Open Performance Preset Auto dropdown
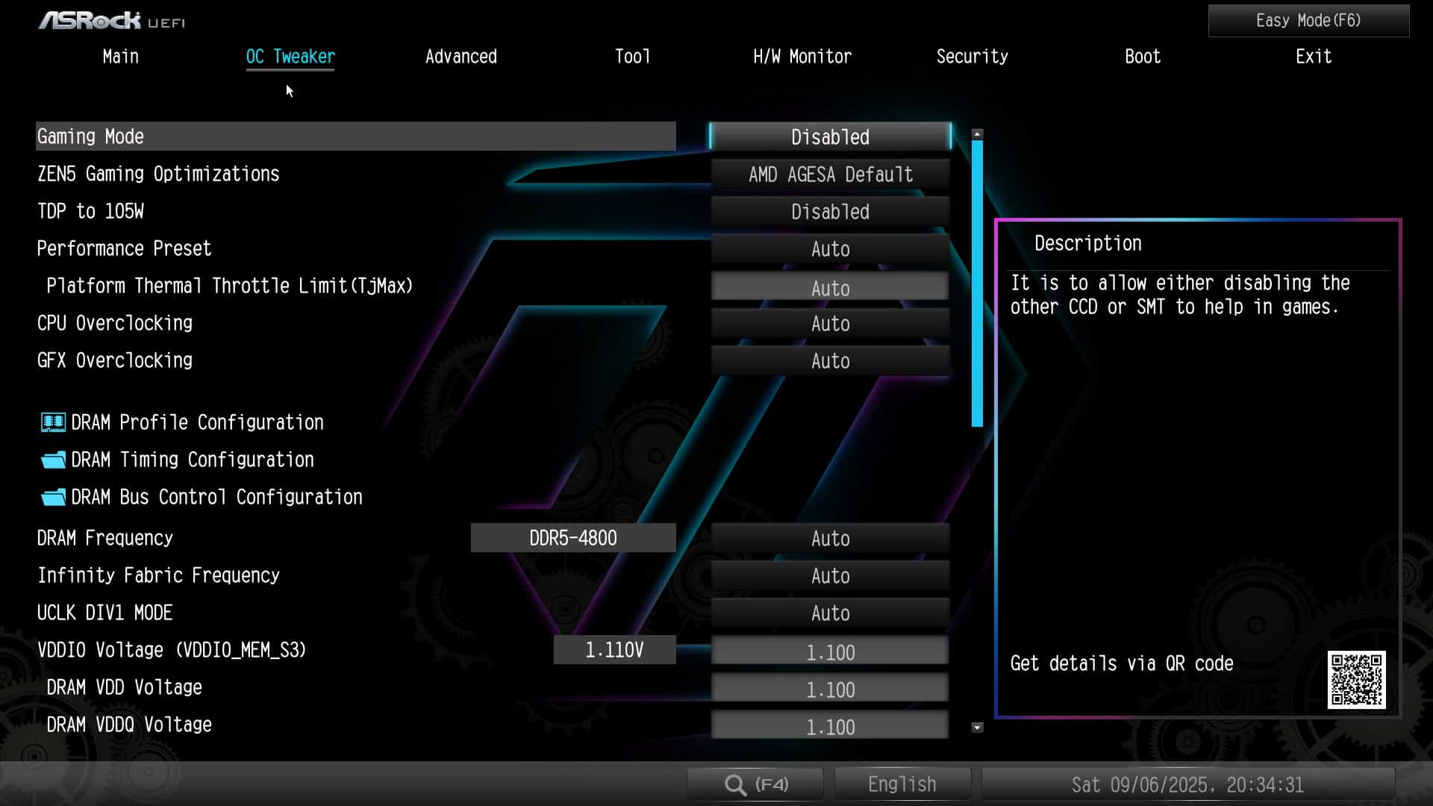 (830, 249)
